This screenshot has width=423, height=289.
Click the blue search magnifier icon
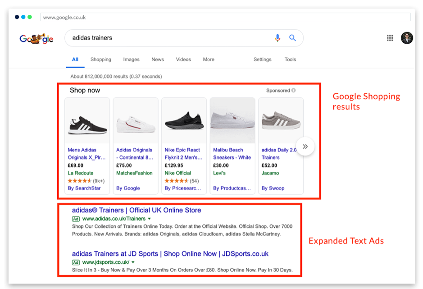(x=292, y=38)
